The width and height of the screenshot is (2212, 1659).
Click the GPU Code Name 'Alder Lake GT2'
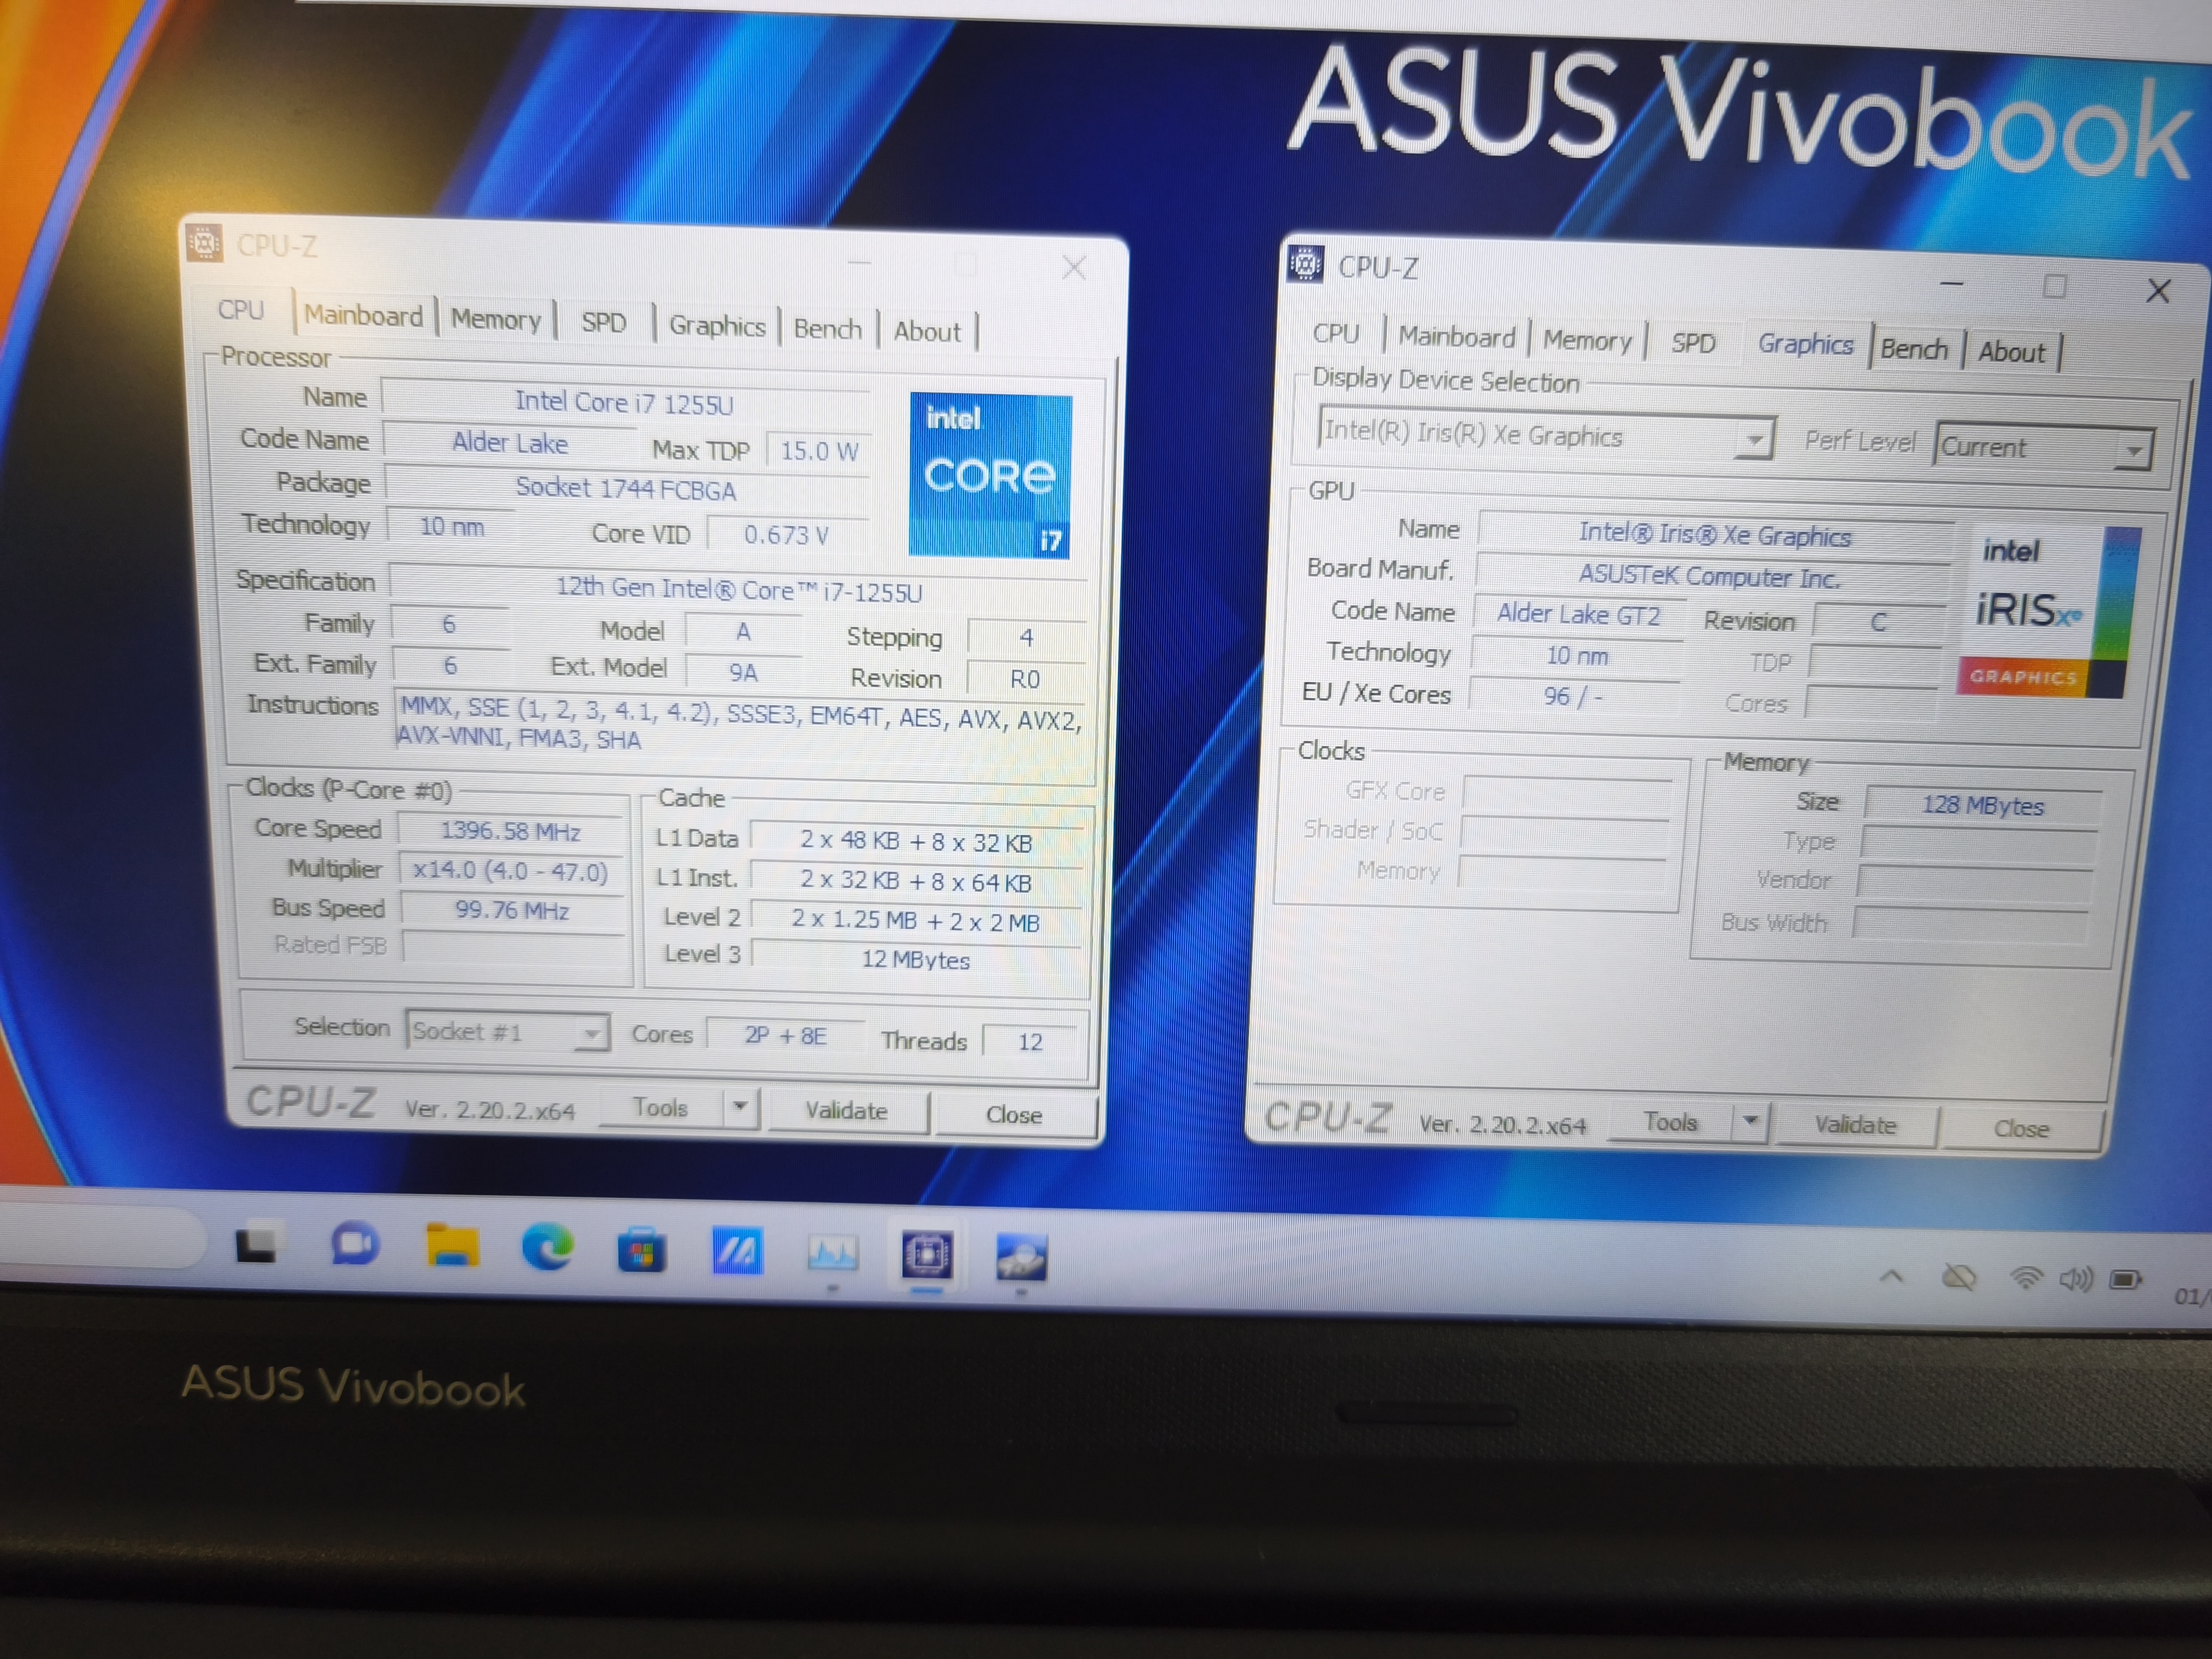[1578, 615]
